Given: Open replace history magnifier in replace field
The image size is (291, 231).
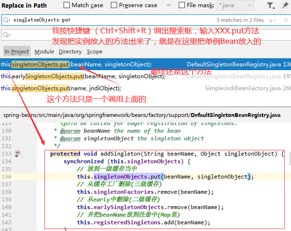Looking at the screenshot, I should 7,35.
